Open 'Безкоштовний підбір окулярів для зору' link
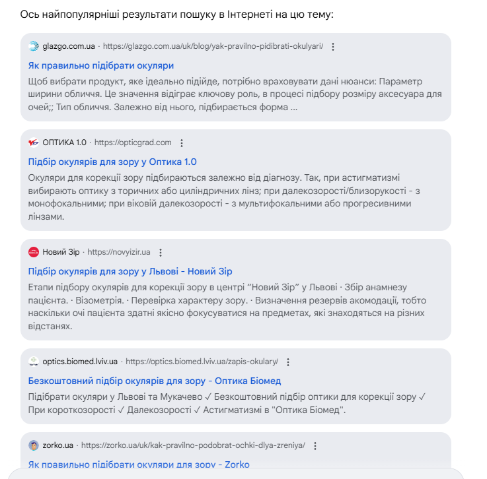This screenshot has height=479, width=487. pyautogui.click(x=155, y=381)
